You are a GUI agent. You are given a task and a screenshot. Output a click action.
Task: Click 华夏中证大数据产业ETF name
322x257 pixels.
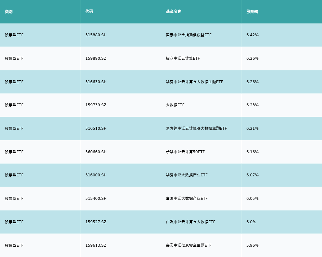point(187,175)
